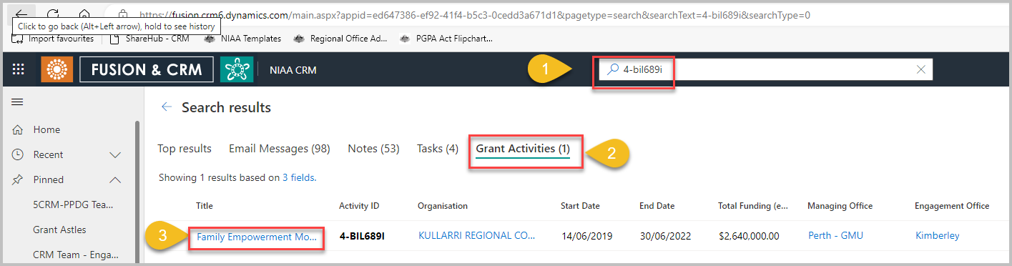
Task: Toggle the hamburger site map menu
Action: [x=17, y=102]
